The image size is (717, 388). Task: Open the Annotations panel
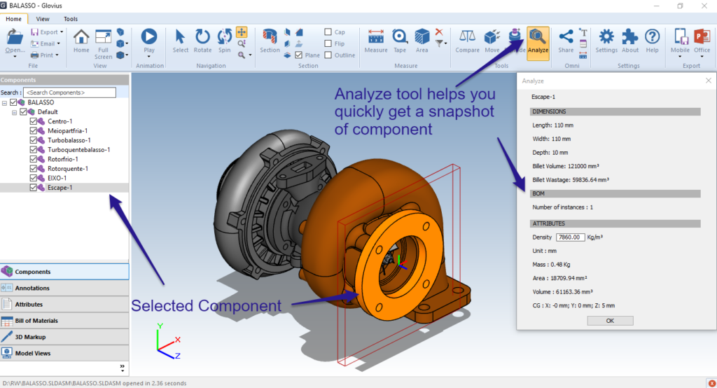[x=64, y=288]
